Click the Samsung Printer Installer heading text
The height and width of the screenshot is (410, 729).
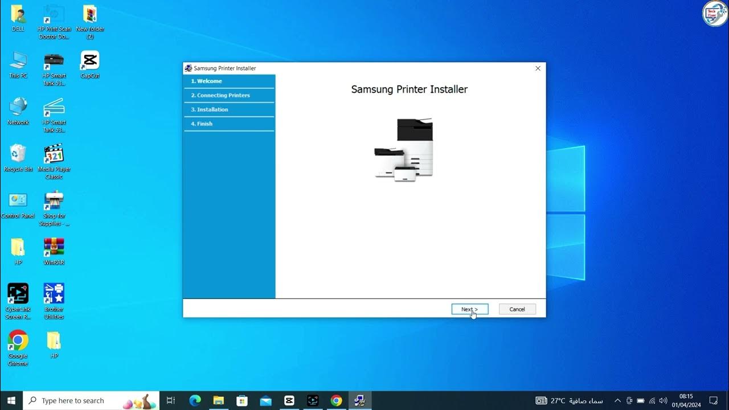click(x=409, y=89)
